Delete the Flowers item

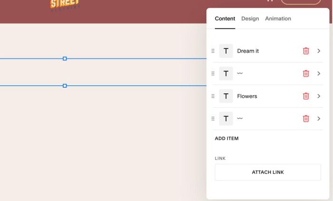(306, 96)
